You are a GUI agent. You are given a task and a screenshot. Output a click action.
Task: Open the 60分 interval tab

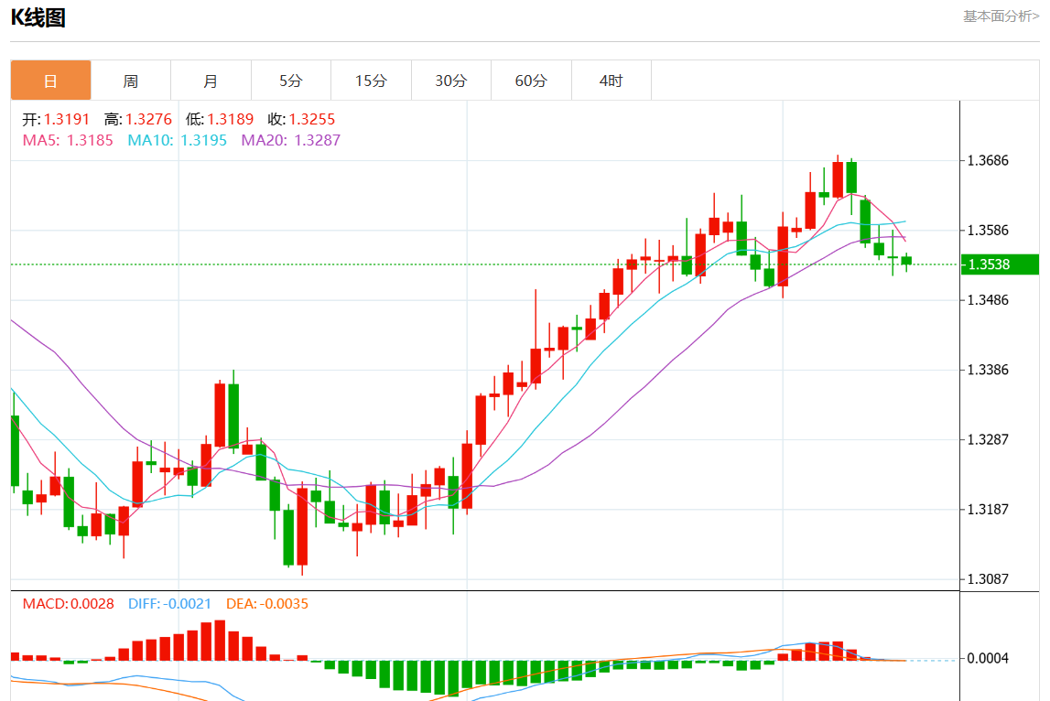click(531, 81)
